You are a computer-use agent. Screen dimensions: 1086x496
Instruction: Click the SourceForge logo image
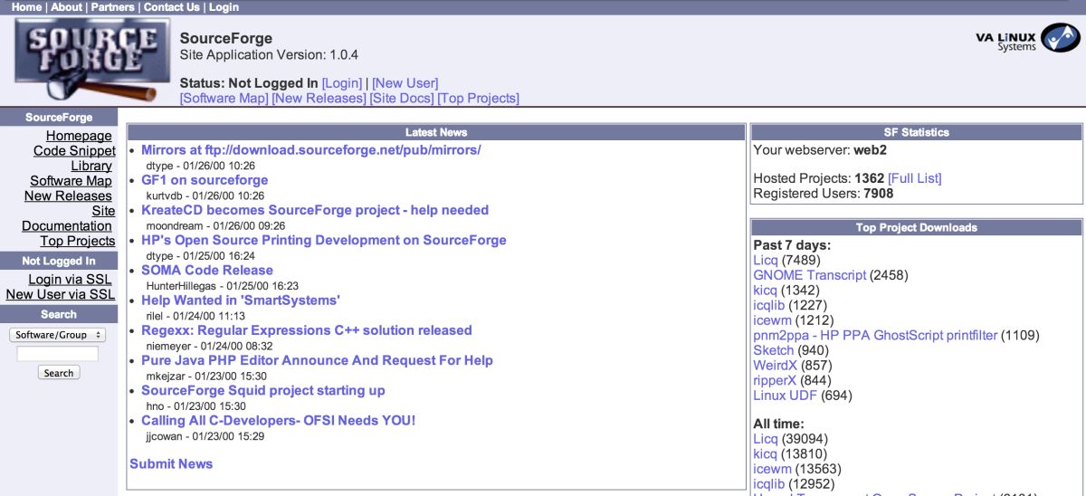coord(92,62)
